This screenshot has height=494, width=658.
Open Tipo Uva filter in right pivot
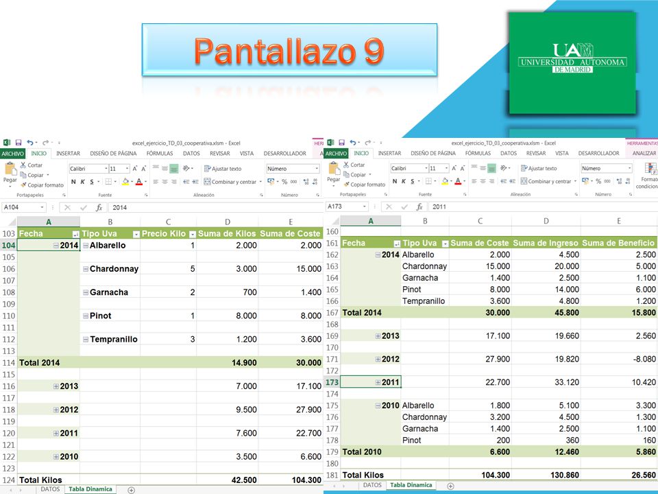click(446, 243)
